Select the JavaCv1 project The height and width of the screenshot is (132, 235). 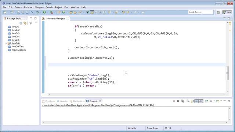point(15,27)
